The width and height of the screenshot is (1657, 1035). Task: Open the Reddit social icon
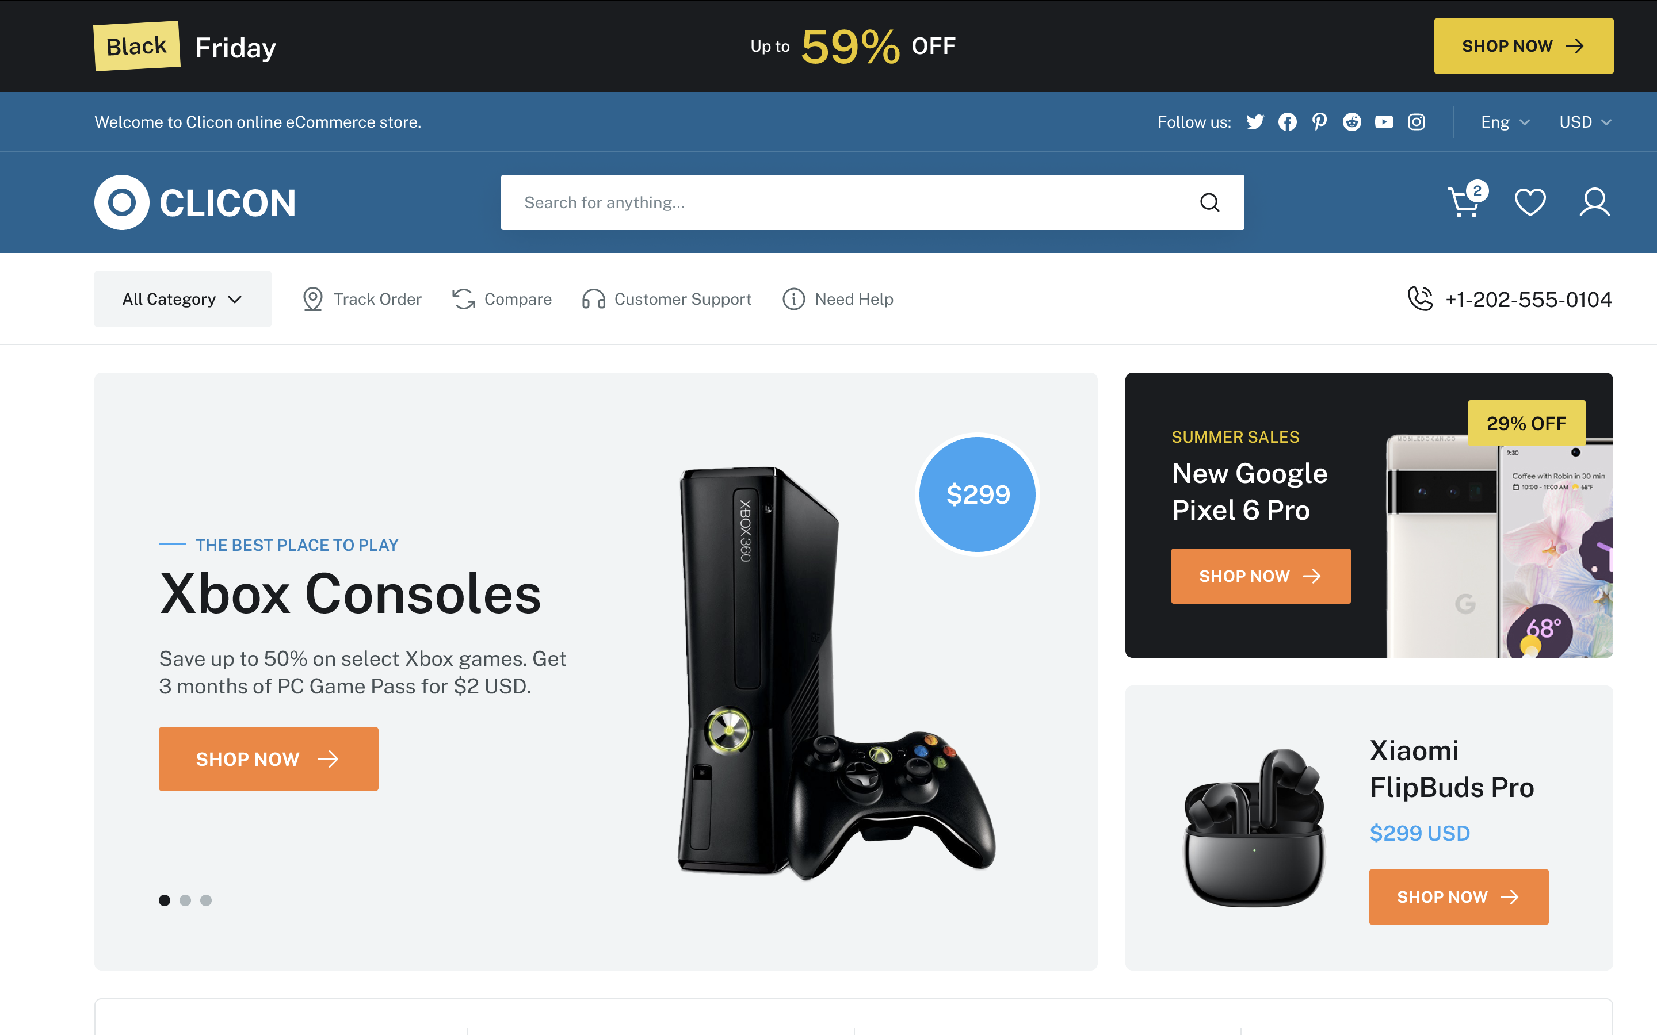click(1351, 122)
